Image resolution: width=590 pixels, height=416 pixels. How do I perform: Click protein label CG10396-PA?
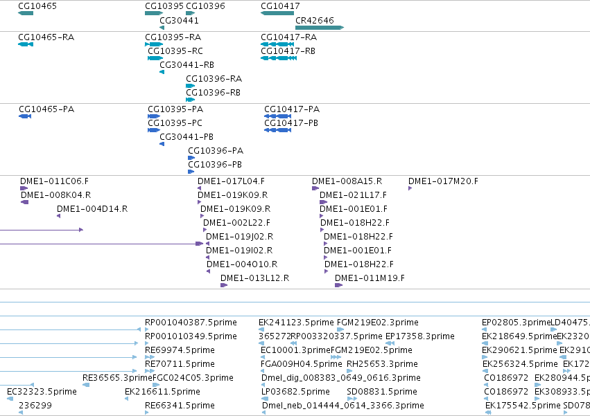click(216, 151)
